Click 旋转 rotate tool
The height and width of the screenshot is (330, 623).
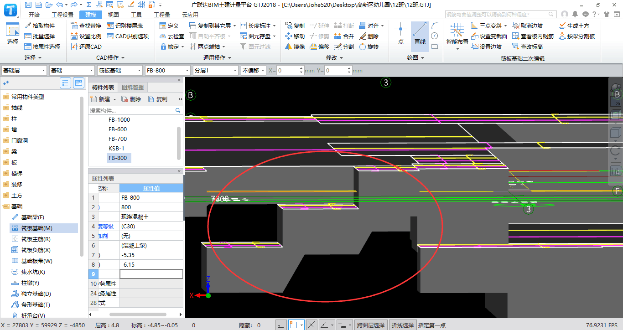click(x=369, y=46)
